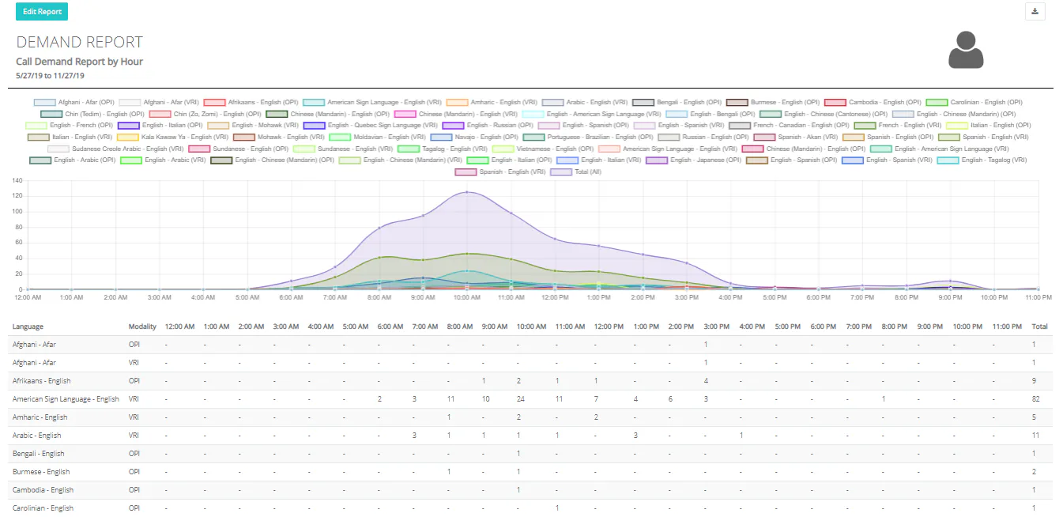Toggle English - Tagalog (VRI) legend item
This screenshot has width=1063, height=517.
tap(982, 160)
